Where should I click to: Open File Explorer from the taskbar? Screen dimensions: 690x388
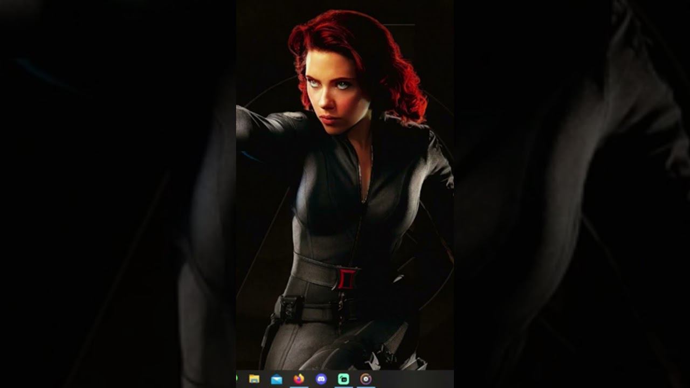pyautogui.click(x=254, y=379)
